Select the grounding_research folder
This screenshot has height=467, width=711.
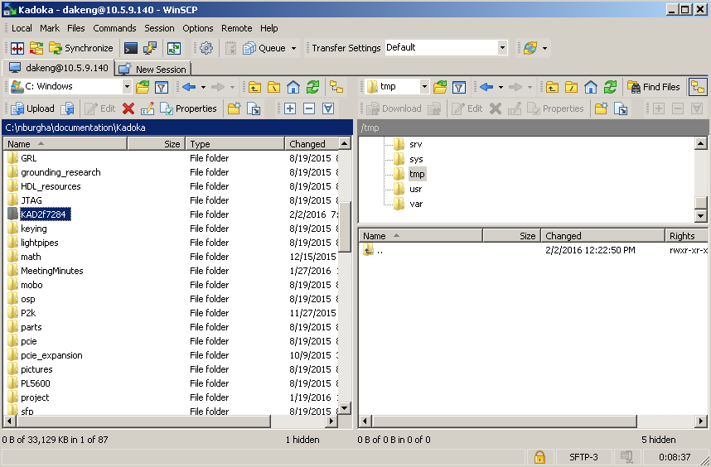coord(60,172)
